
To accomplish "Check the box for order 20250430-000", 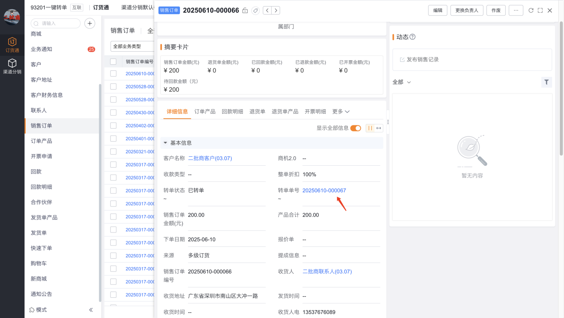I will pyautogui.click(x=113, y=112).
